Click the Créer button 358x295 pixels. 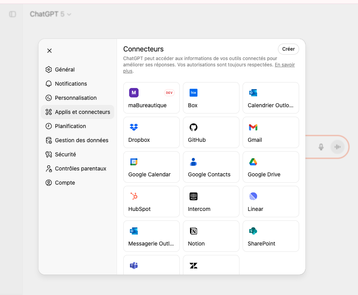288,49
